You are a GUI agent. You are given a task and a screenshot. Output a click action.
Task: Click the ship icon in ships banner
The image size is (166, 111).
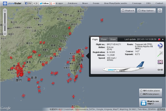click(x=143, y=103)
